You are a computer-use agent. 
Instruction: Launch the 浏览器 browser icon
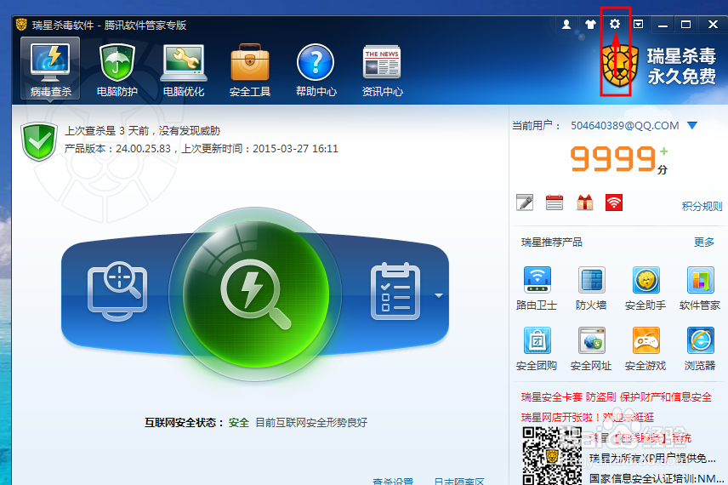click(x=700, y=348)
